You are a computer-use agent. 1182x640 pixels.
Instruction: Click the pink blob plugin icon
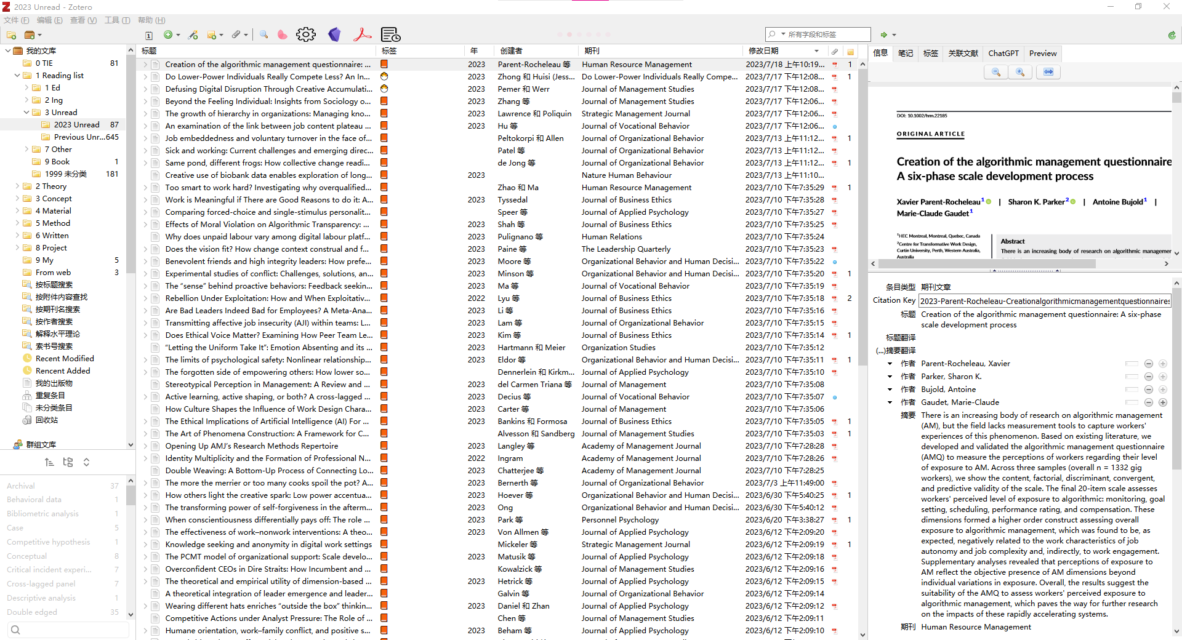click(282, 34)
